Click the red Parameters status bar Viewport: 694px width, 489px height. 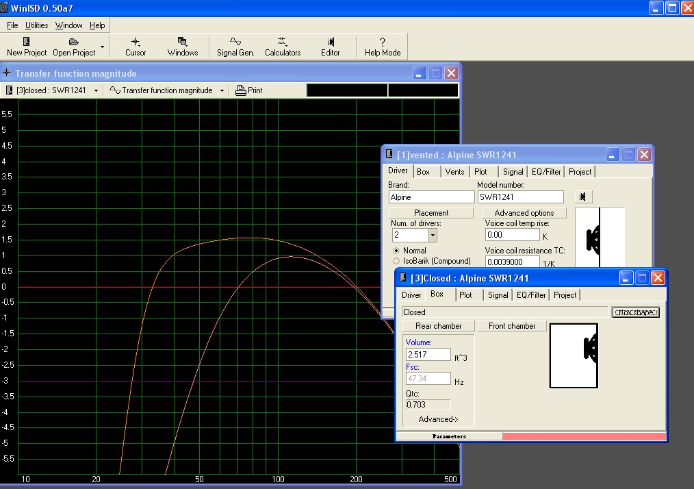click(584, 436)
